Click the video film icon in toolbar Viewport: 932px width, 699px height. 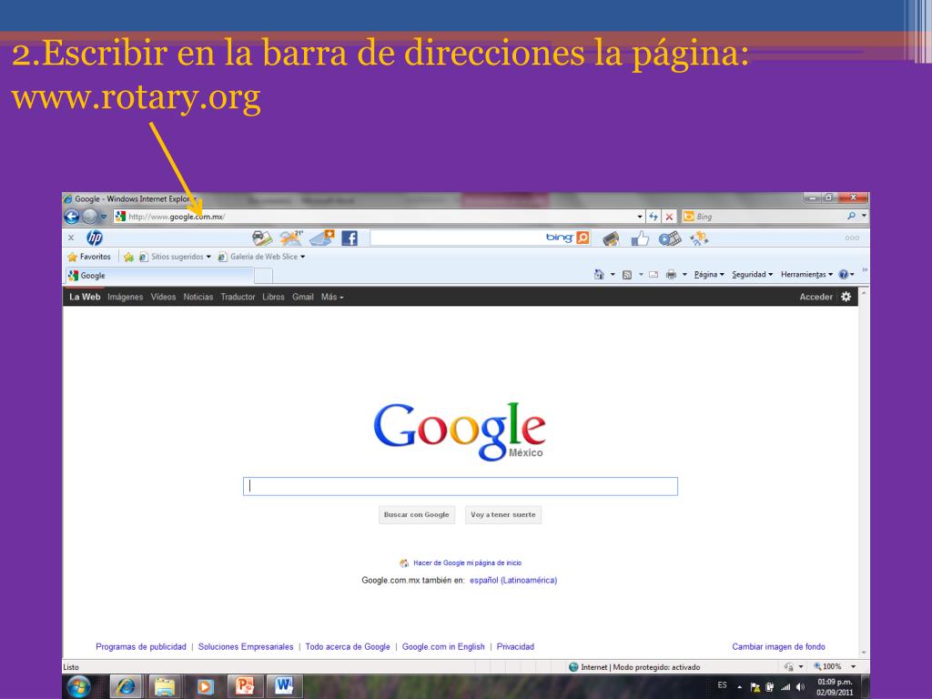point(670,239)
